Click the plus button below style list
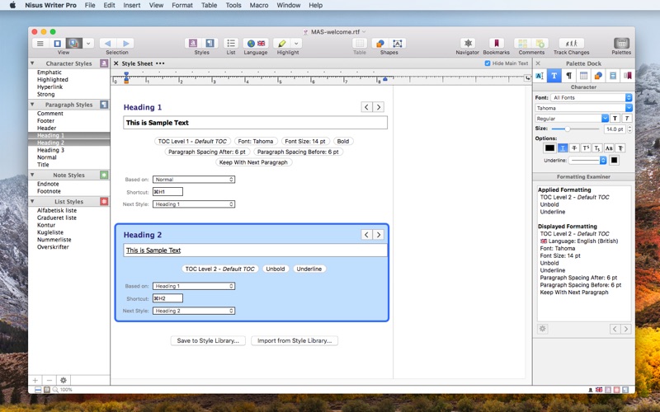The image size is (660, 412). click(35, 380)
